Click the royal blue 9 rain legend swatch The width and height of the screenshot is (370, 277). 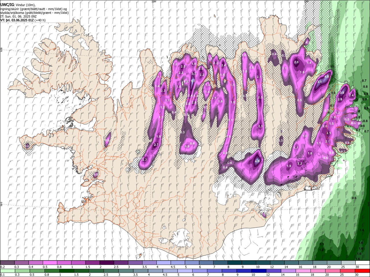244,271
